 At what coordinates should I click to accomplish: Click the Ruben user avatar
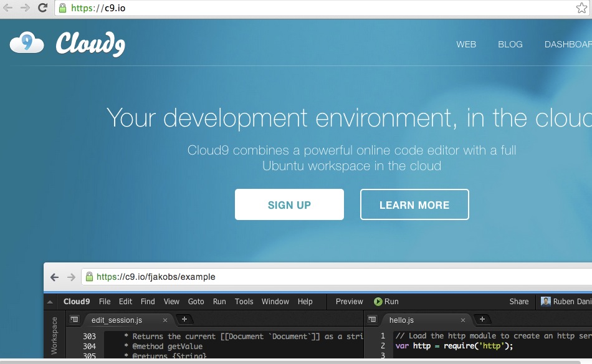545,301
